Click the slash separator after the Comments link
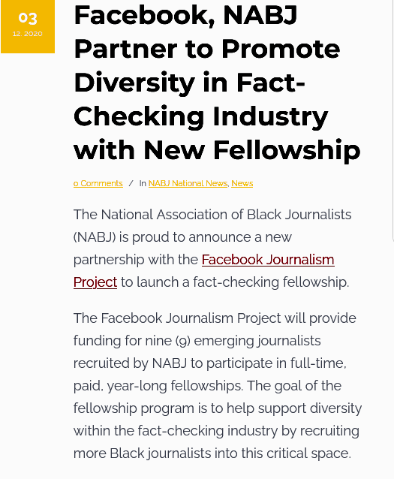 (131, 183)
